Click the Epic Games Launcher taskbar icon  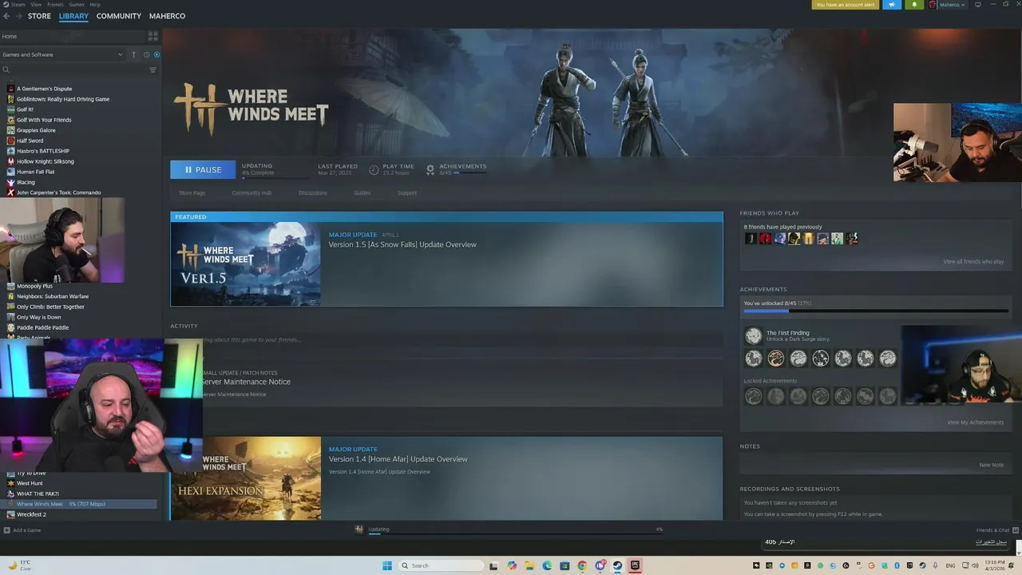635,565
